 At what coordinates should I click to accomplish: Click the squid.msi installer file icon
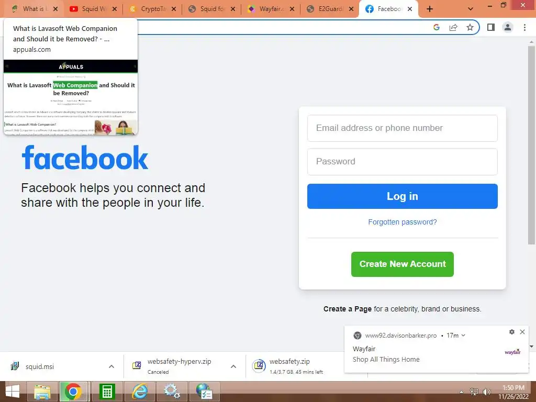15,366
